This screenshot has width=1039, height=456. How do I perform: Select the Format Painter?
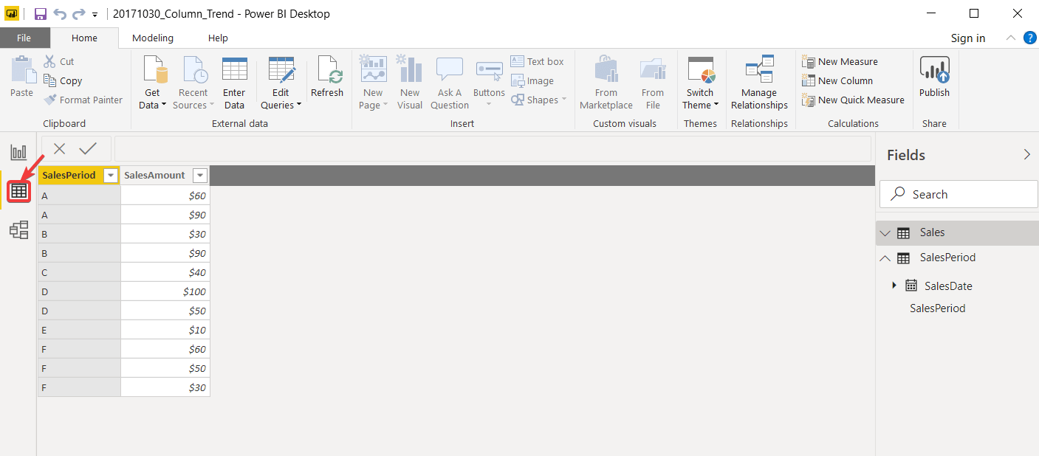[x=83, y=100]
